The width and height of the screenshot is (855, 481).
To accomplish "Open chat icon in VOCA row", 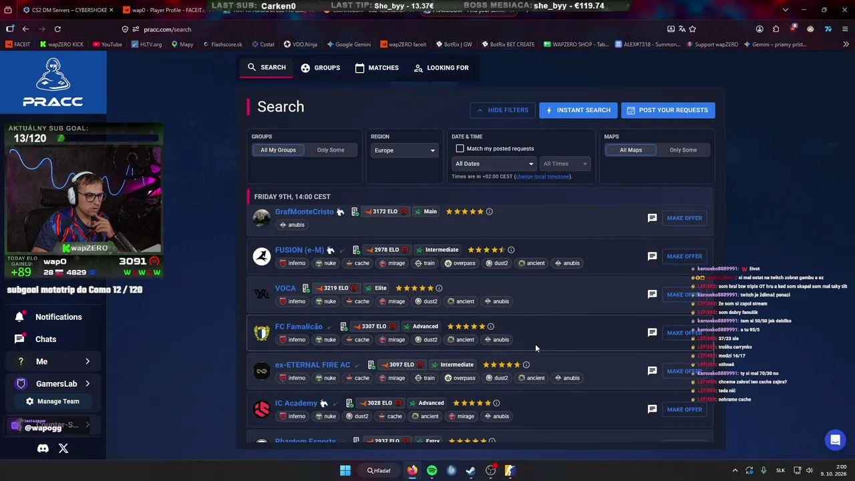I will pyautogui.click(x=652, y=294).
